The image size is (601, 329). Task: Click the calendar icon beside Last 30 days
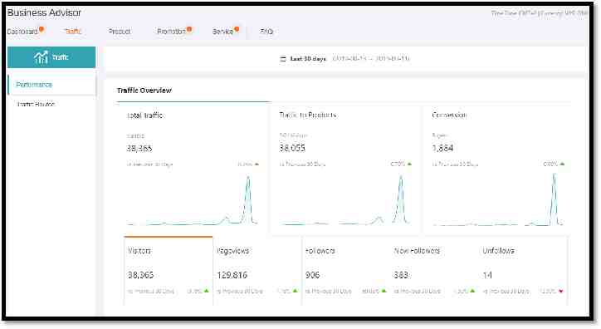coord(283,59)
